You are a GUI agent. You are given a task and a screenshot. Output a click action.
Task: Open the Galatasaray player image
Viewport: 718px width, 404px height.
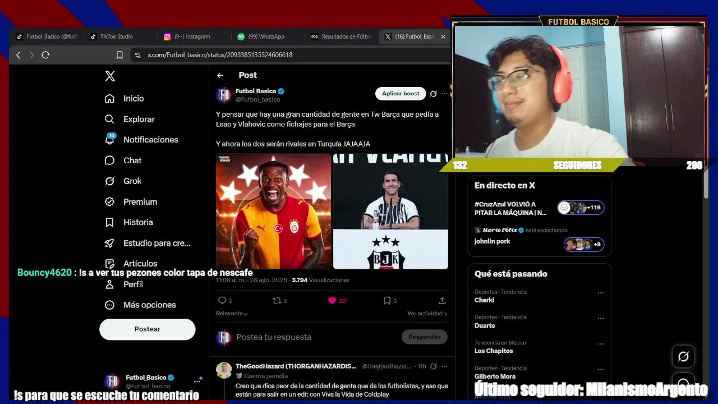pos(274,212)
